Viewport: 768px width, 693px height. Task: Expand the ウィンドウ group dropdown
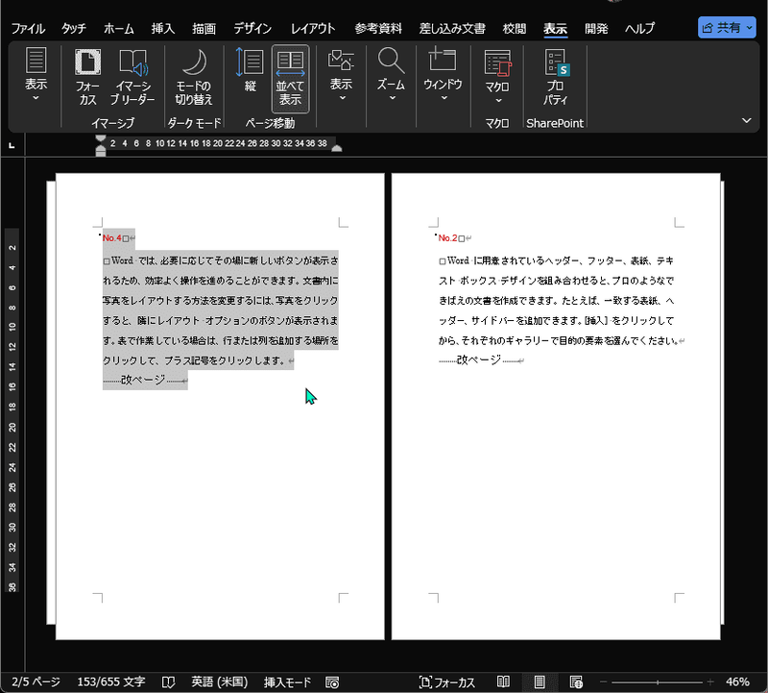pos(443,75)
